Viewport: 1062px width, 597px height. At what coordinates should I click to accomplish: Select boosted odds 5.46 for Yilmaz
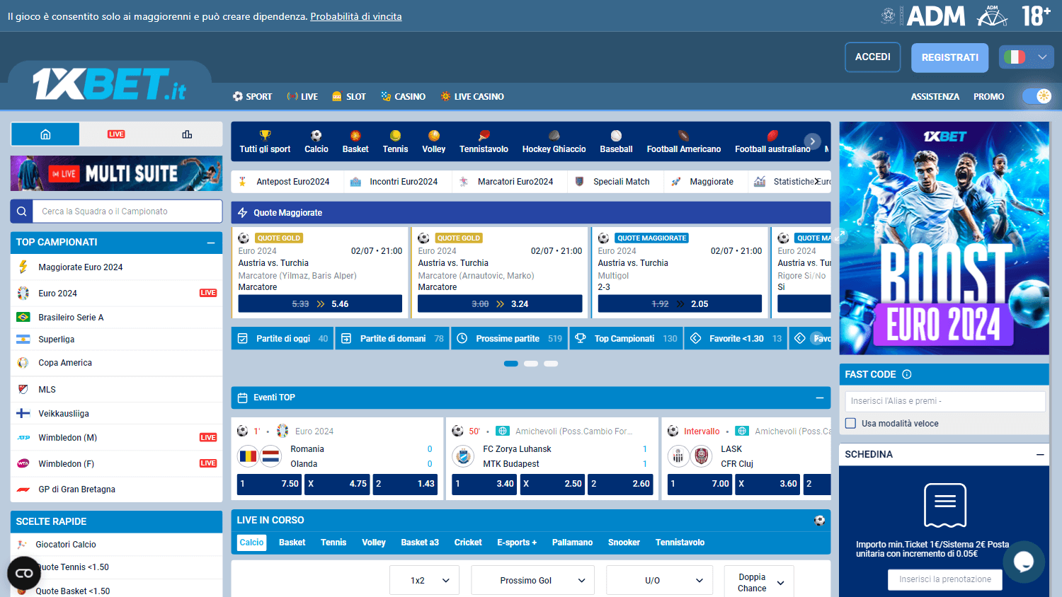[320, 303]
